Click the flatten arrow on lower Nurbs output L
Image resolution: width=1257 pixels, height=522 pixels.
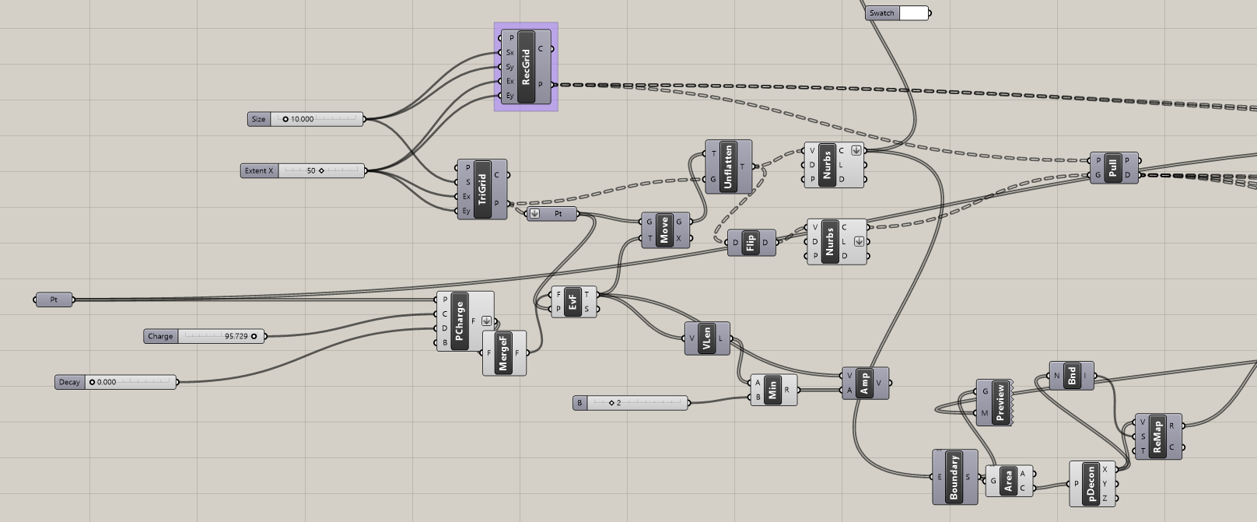[858, 241]
